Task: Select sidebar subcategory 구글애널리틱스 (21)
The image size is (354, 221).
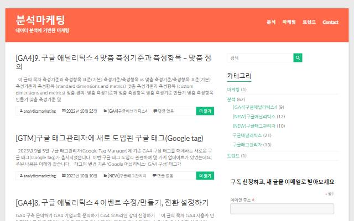Action: tap(247, 135)
